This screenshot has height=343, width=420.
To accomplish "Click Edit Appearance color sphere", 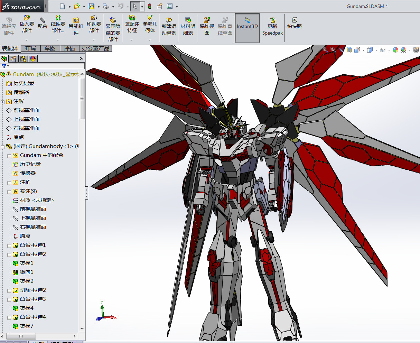I will [x=395, y=50].
